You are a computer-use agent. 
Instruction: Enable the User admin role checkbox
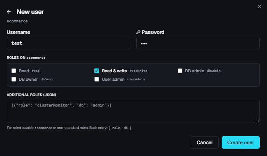click(97, 79)
